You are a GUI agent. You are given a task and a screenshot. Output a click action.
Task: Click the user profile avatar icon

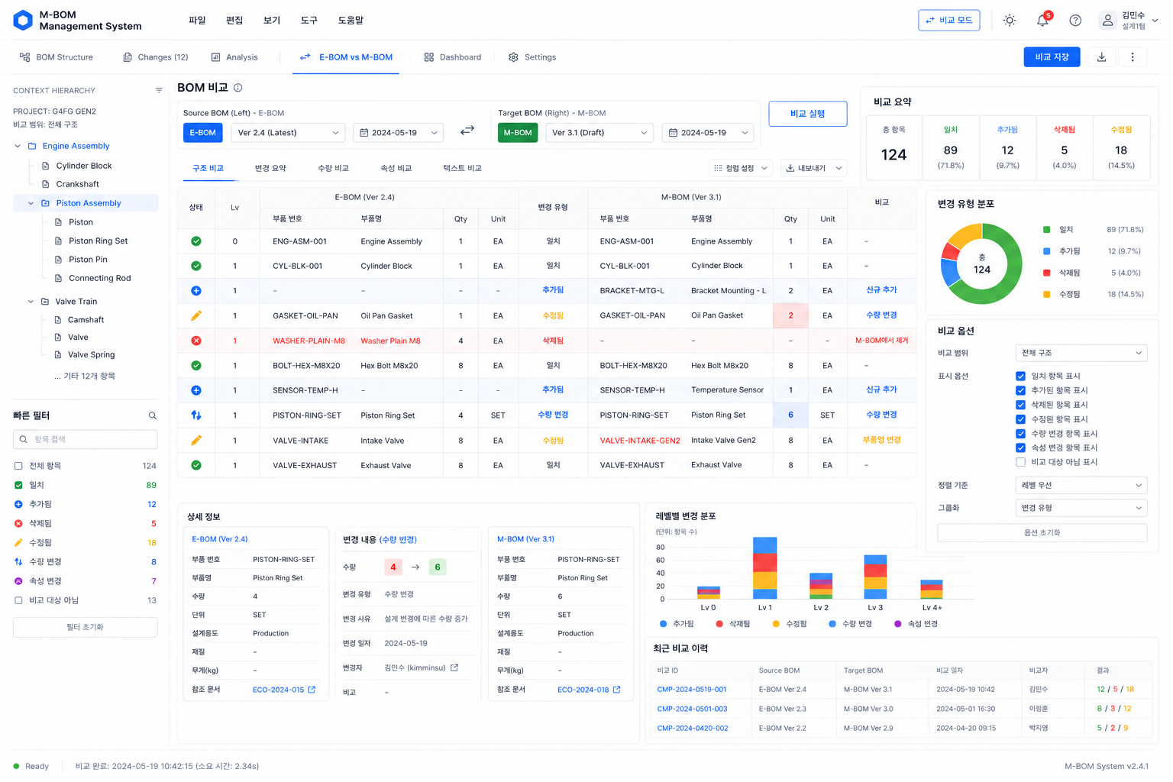1107,21
